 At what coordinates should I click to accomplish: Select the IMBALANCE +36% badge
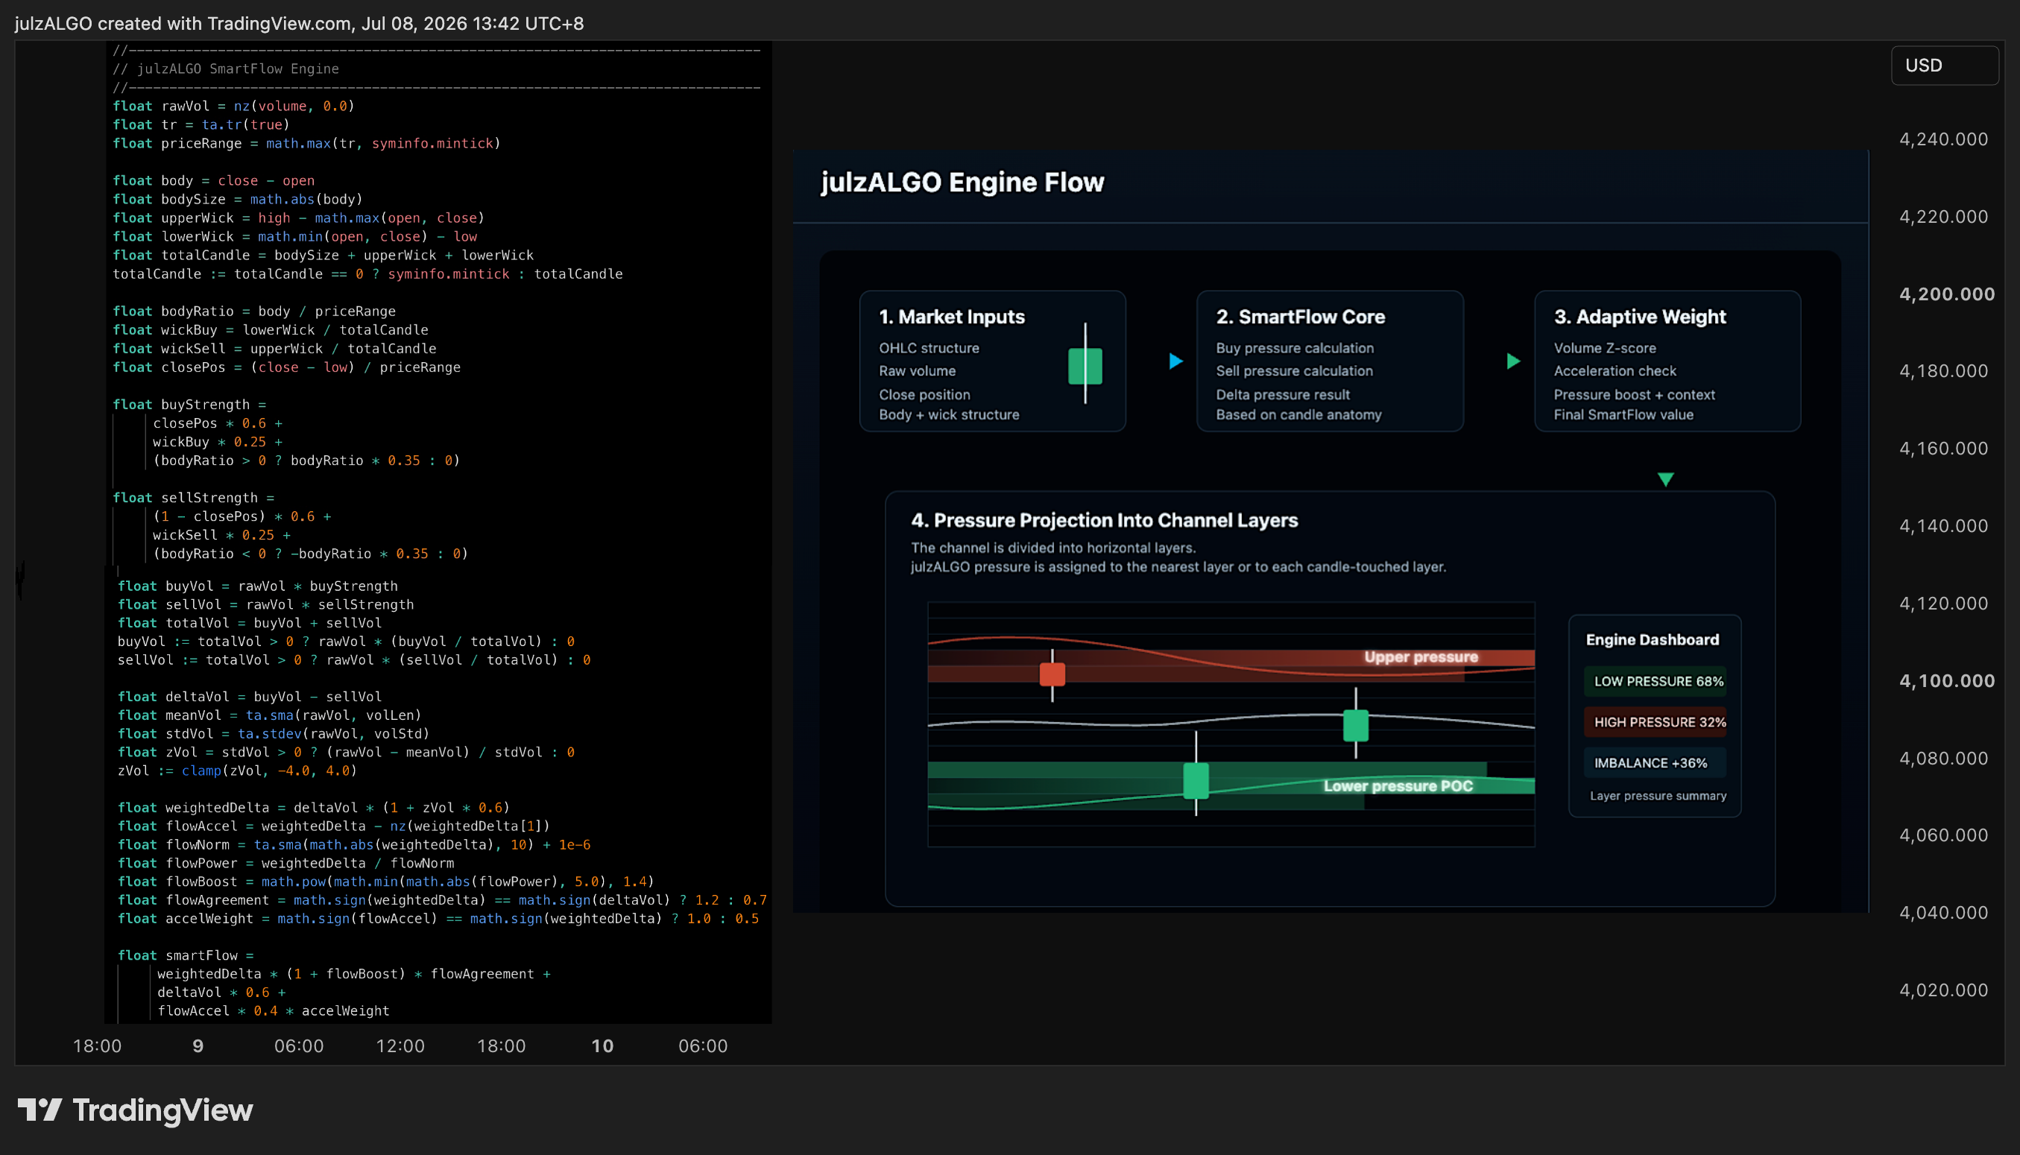click(x=1654, y=763)
